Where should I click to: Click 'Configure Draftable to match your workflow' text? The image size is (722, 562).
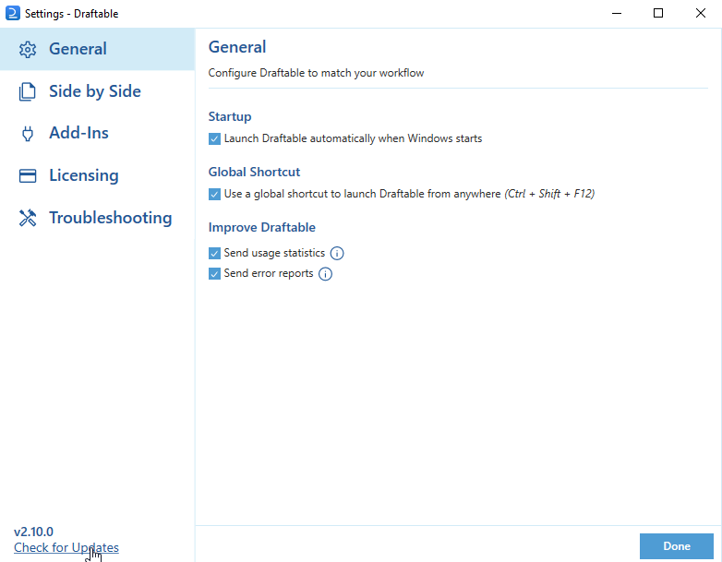click(x=316, y=73)
